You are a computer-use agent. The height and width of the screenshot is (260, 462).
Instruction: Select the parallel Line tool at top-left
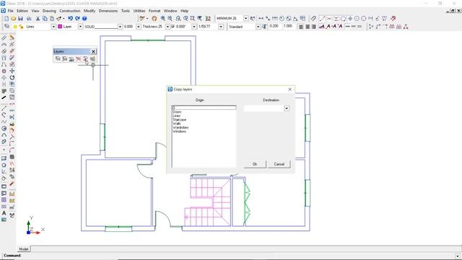(4, 38)
